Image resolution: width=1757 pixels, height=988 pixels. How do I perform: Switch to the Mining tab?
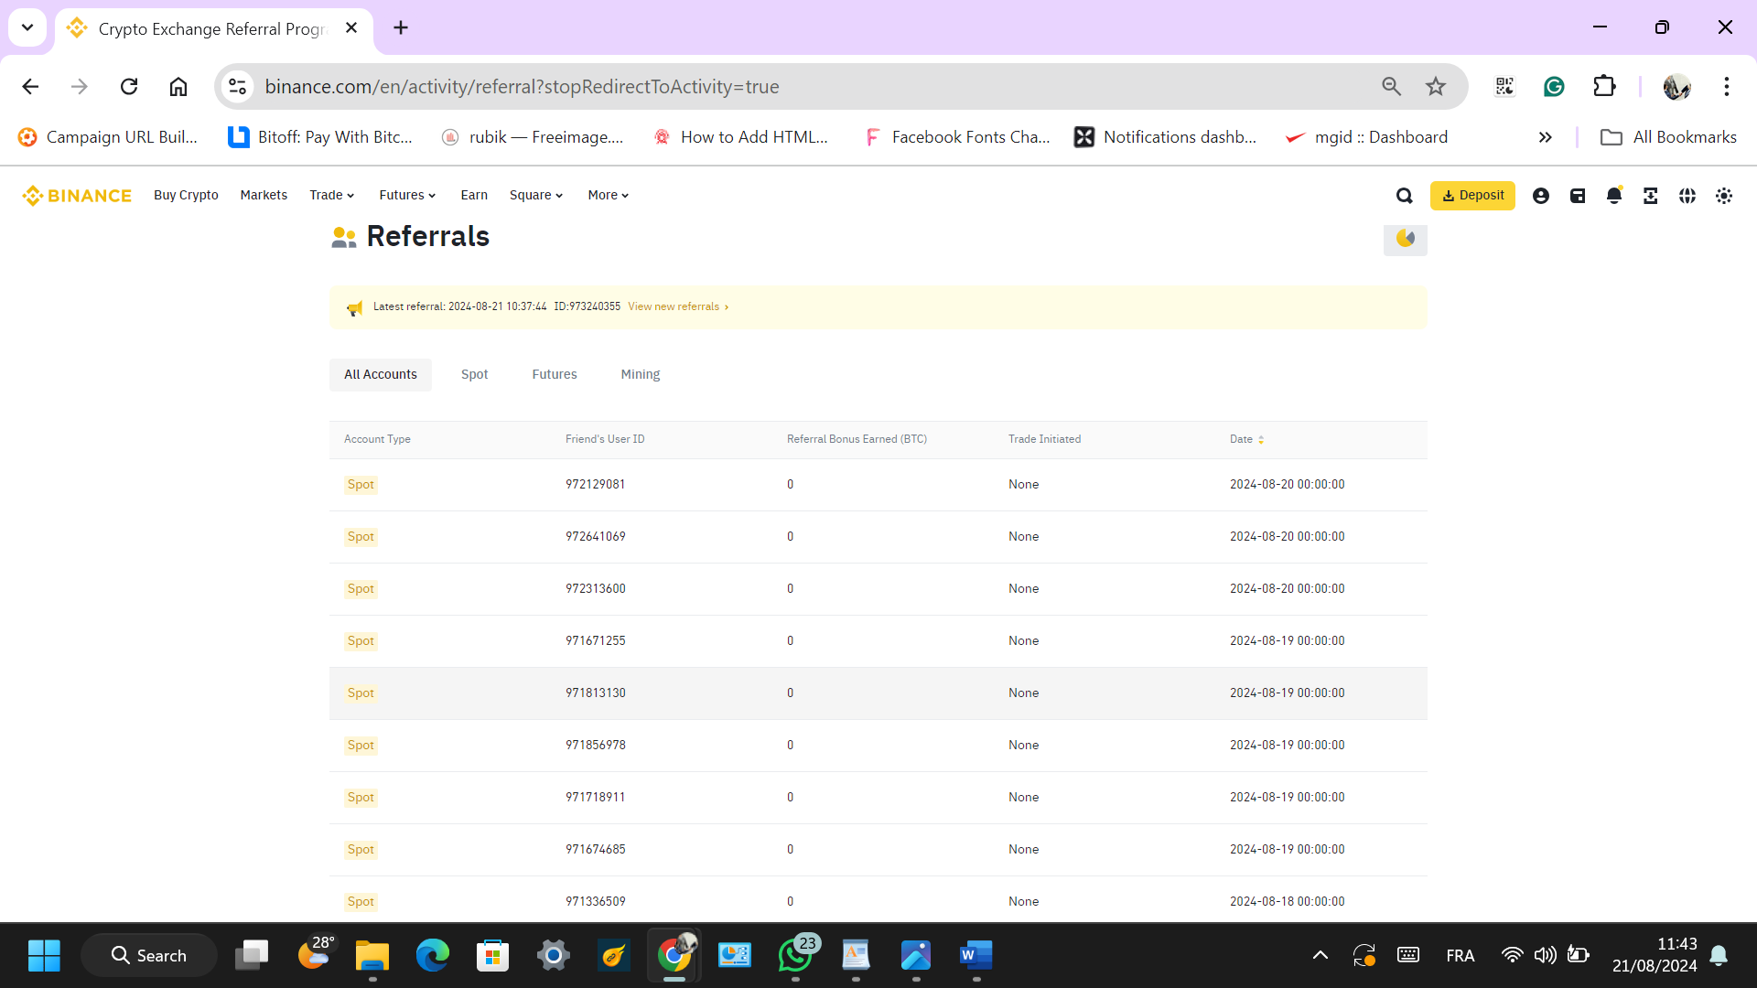coord(640,375)
